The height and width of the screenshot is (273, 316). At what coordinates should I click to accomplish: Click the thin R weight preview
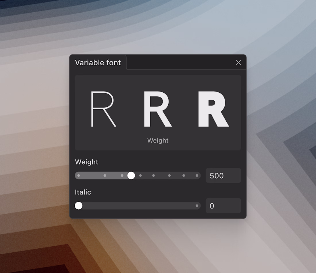coord(104,109)
